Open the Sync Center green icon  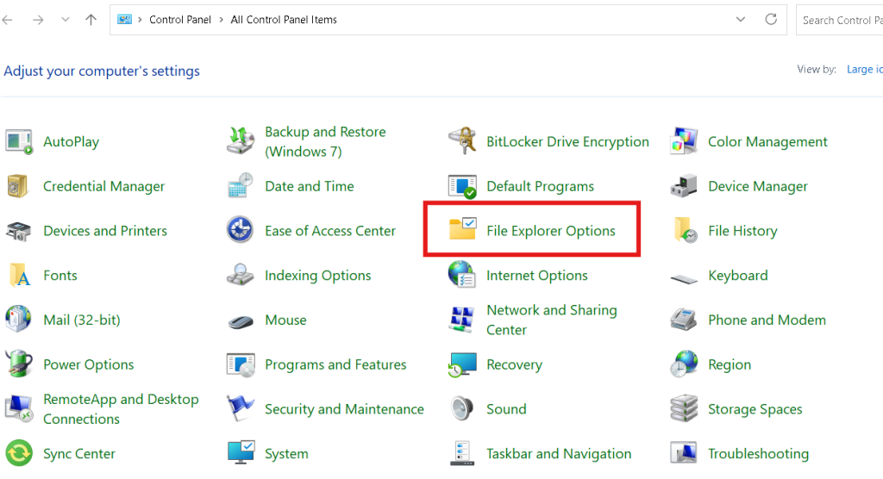point(19,453)
